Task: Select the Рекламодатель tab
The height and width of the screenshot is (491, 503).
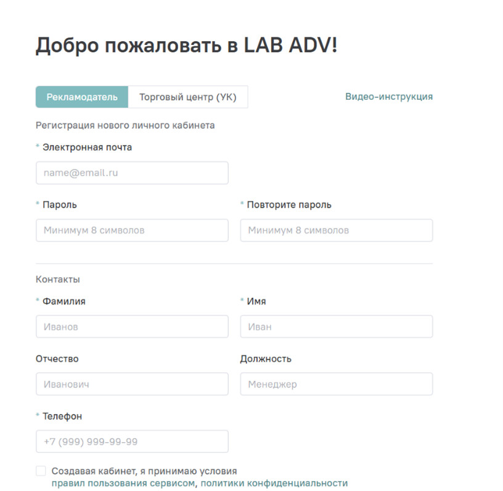Action: tap(82, 97)
